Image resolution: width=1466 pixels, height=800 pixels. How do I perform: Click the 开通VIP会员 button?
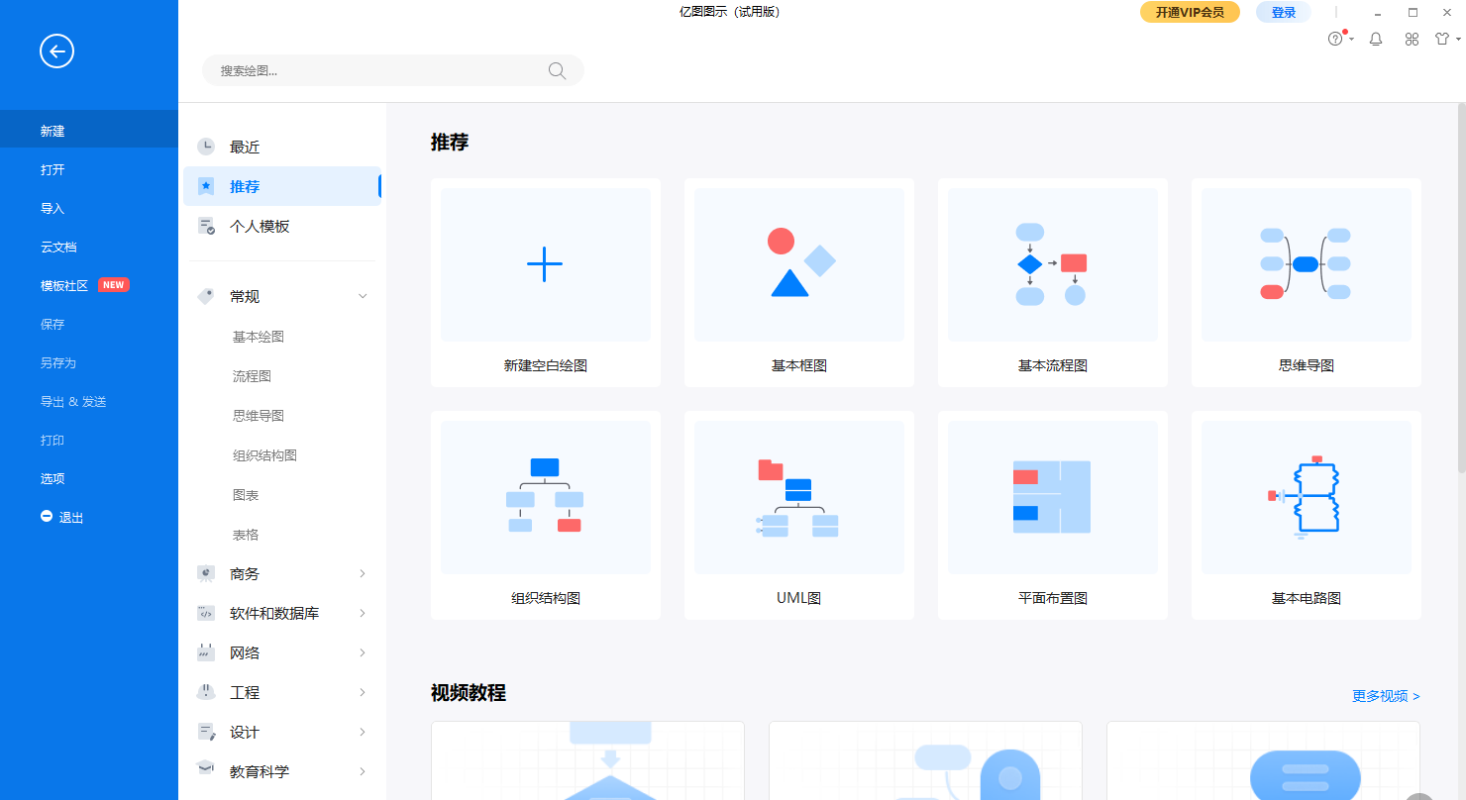click(x=1190, y=12)
